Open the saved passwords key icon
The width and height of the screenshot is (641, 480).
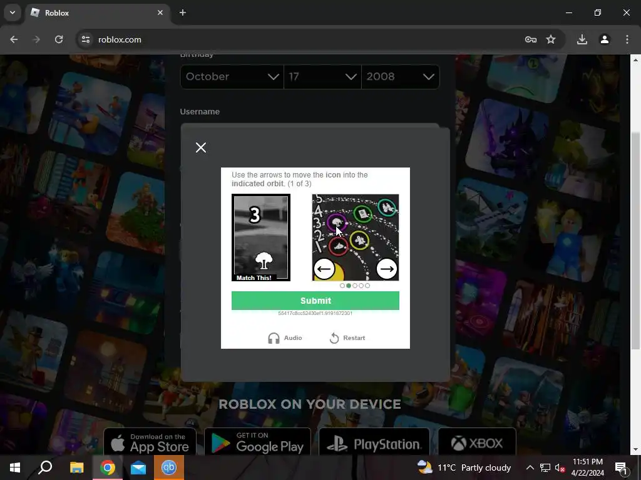pos(531,39)
